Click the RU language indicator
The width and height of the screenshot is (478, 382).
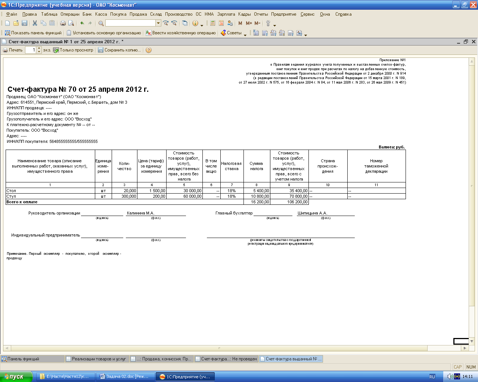click(432, 377)
